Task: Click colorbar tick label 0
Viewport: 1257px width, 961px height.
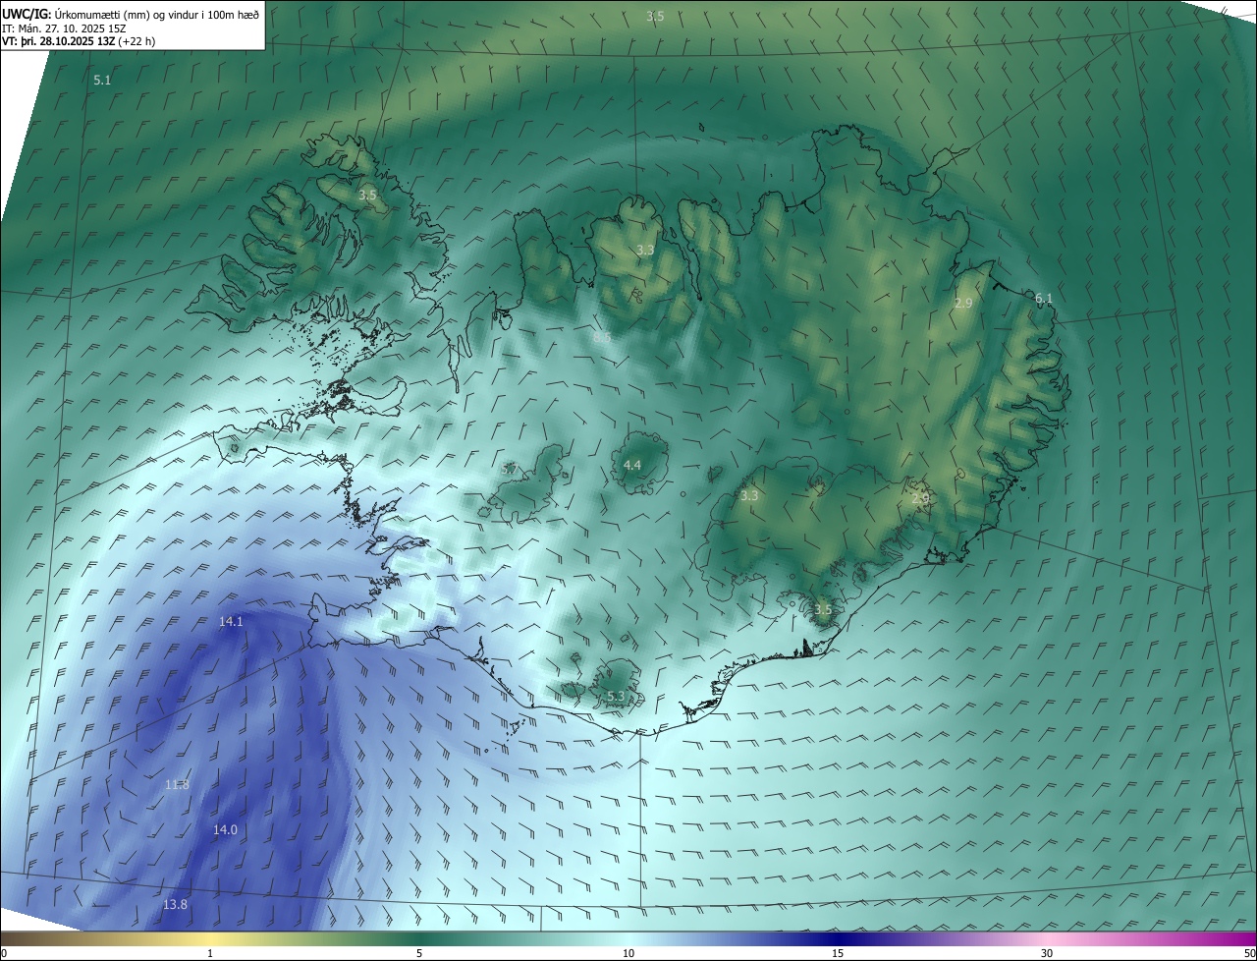Action: [4, 953]
